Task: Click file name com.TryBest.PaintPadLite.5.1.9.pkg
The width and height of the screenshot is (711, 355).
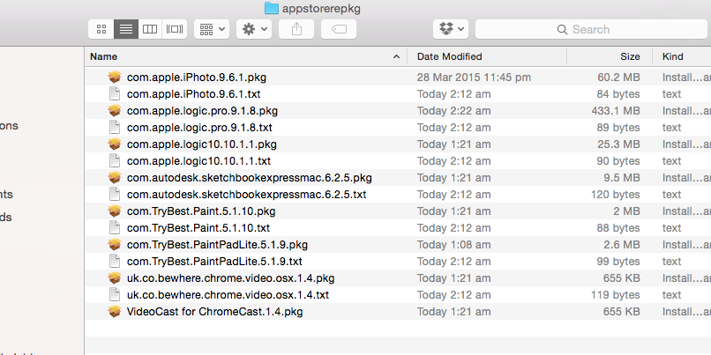Action: point(217,245)
